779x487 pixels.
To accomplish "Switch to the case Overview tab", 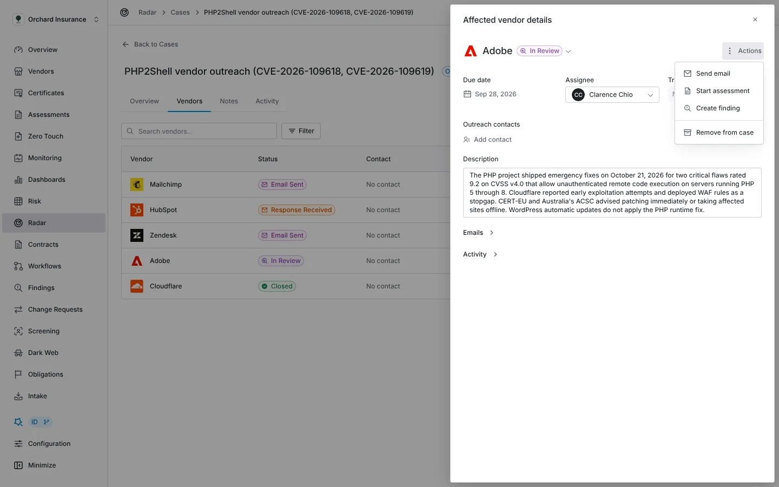I will [x=144, y=101].
